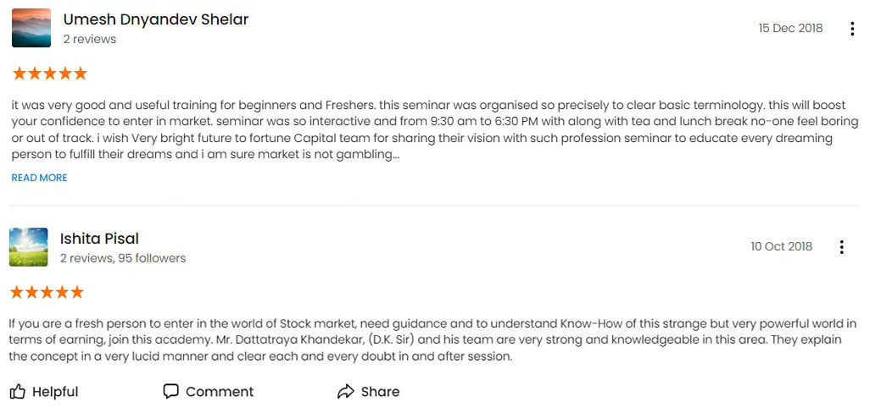The image size is (881, 413).
Task: Open three-dot menu on Ishita Pisal's review
Action: (842, 247)
